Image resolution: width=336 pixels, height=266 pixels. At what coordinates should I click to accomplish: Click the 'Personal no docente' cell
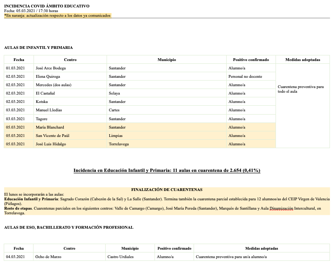click(245, 76)
